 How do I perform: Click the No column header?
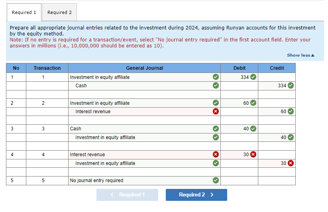(x=16, y=68)
